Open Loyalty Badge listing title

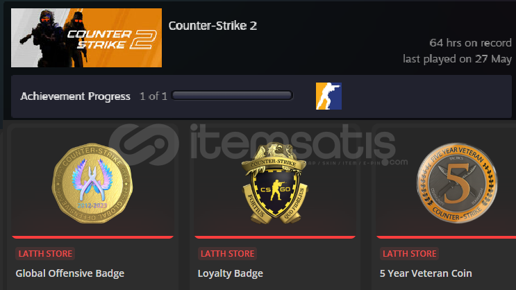231,273
